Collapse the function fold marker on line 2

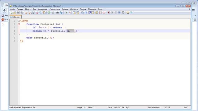pyautogui.click(x=19, y=24)
